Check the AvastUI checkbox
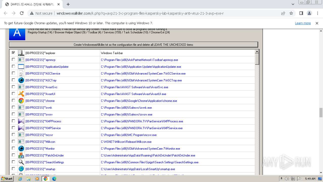 pyautogui.click(x=13, y=94)
